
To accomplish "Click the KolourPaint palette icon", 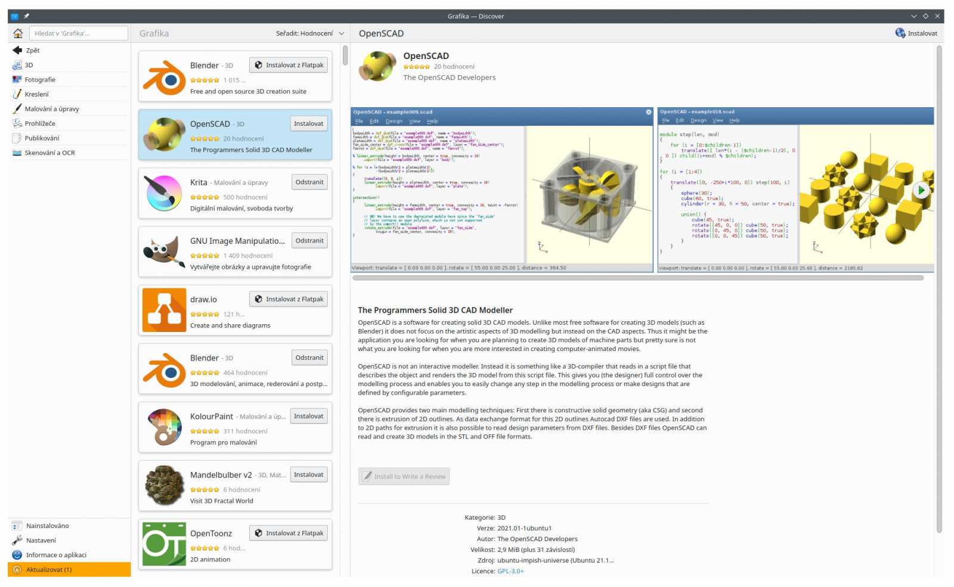I will pos(164,427).
